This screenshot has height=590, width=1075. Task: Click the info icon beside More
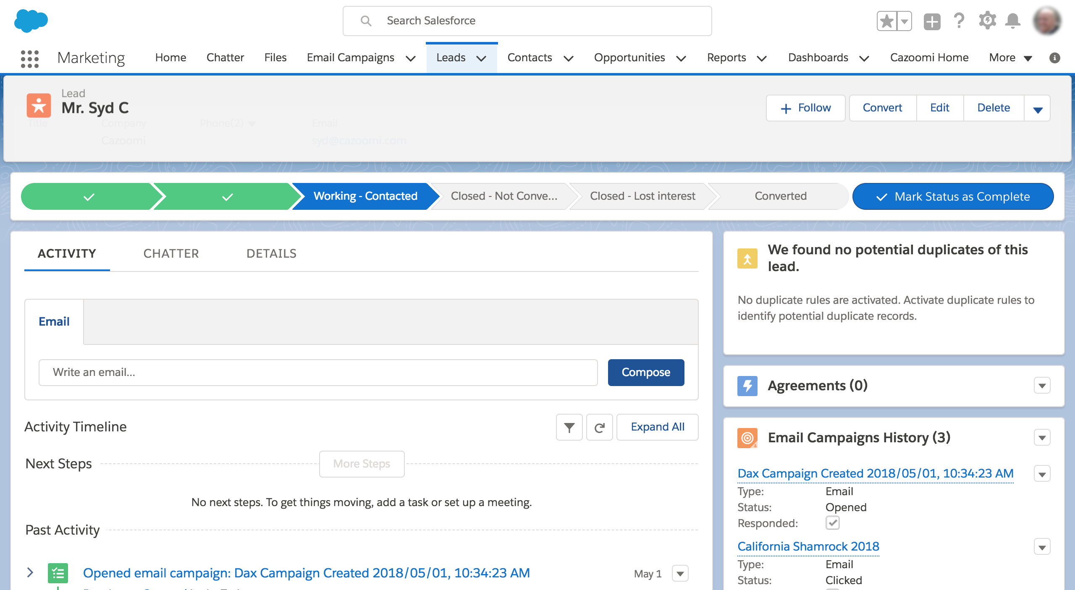click(x=1054, y=58)
